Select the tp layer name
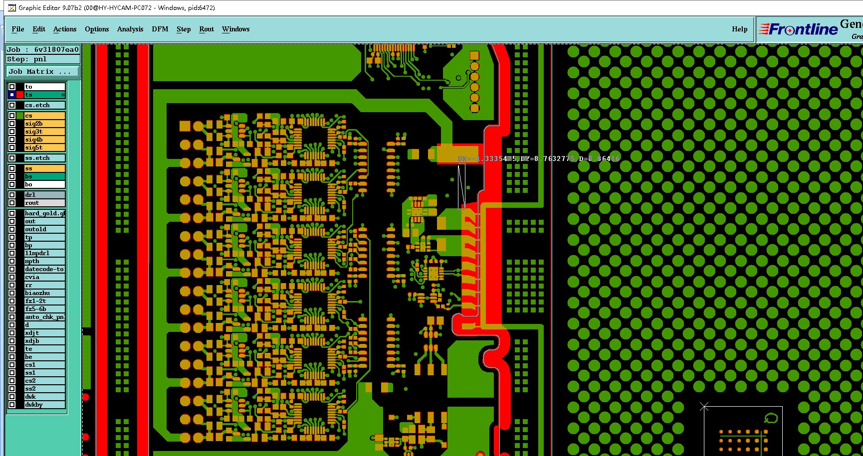Image resolution: width=863 pixels, height=456 pixels. [45, 237]
